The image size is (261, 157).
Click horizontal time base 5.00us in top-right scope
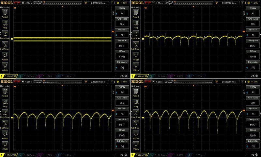pyautogui.click(x=159, y=3)
